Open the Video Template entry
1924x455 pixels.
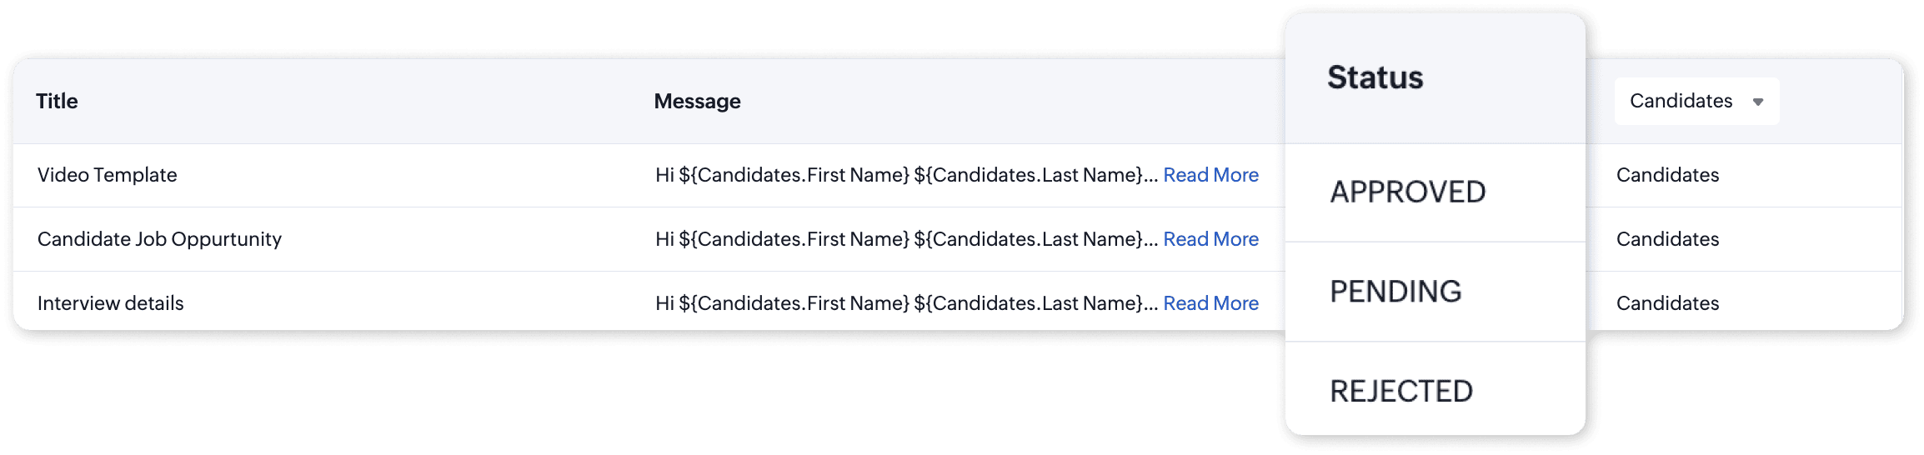click(108, 175)
